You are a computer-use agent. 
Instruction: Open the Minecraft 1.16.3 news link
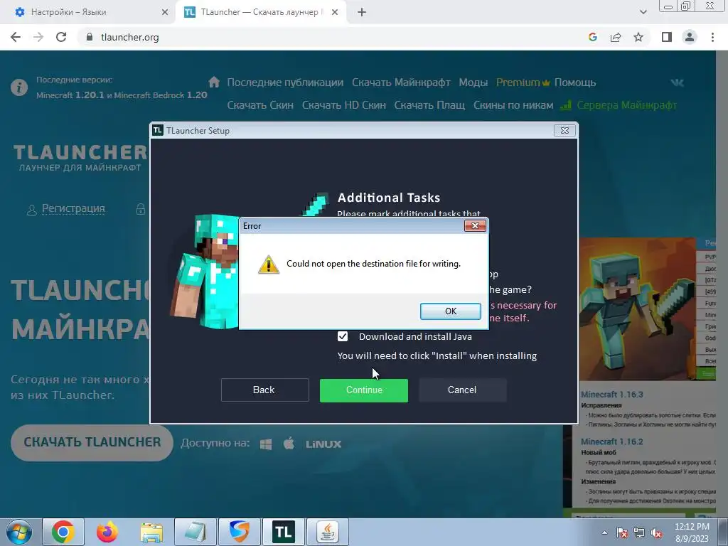612,395
